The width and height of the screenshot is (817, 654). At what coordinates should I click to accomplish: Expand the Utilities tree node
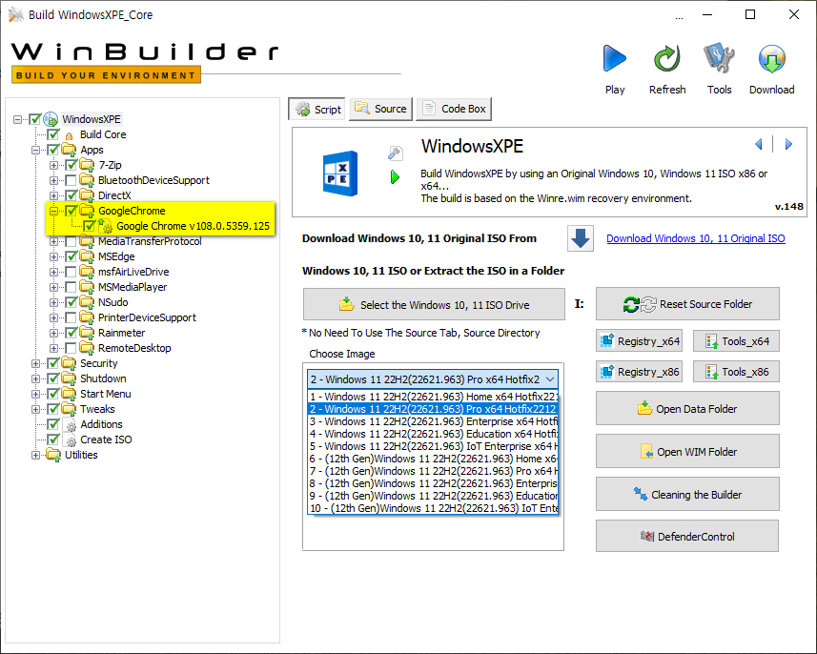click(x=35, y=455)
